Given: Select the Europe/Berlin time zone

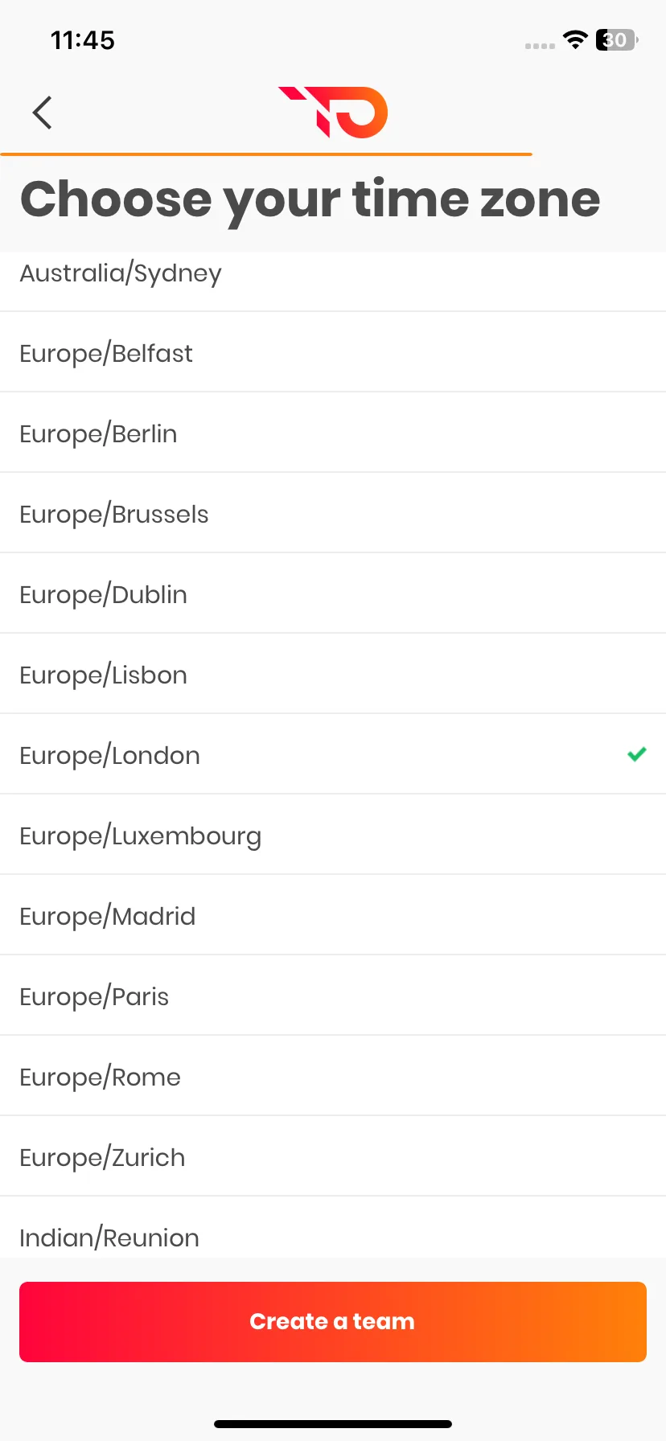Looking at the screenshot, I should 333,433.
